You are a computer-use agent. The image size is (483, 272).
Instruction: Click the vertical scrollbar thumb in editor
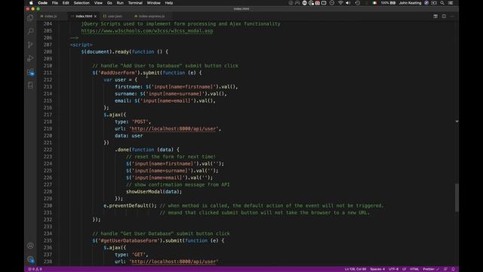457,197
